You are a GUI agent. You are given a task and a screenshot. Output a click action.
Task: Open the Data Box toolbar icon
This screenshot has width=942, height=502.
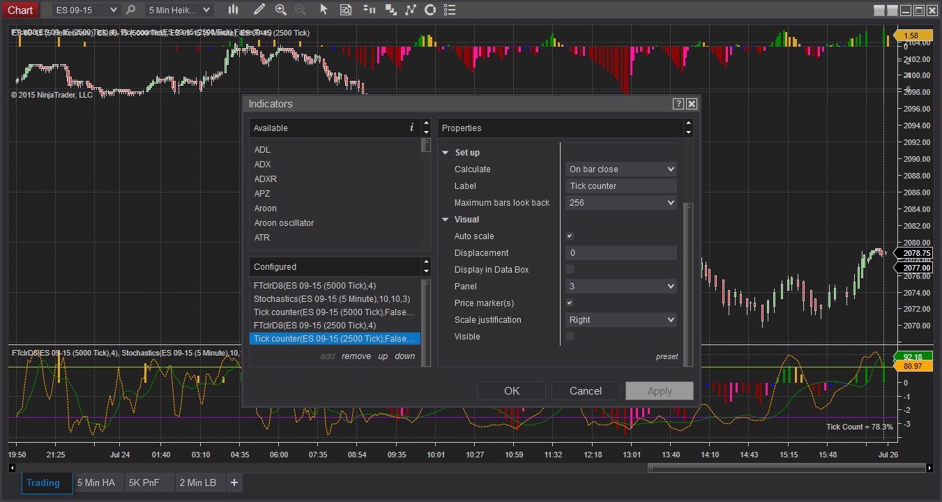[x=346, y=10]
